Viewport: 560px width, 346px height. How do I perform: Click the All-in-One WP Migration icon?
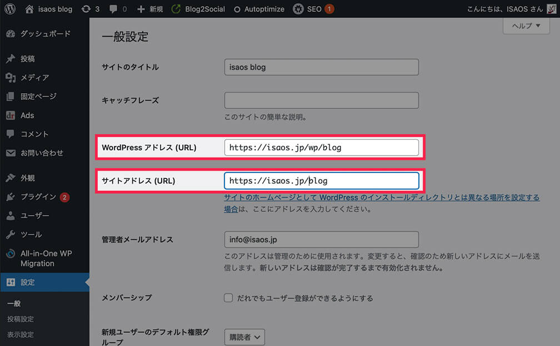11,253
